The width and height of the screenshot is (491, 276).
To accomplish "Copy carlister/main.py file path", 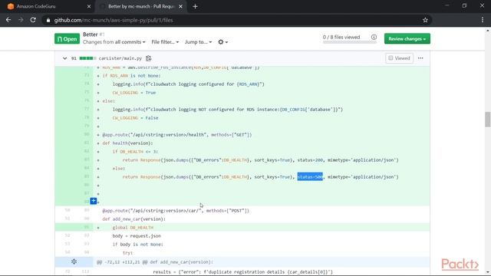I will 148,58.
